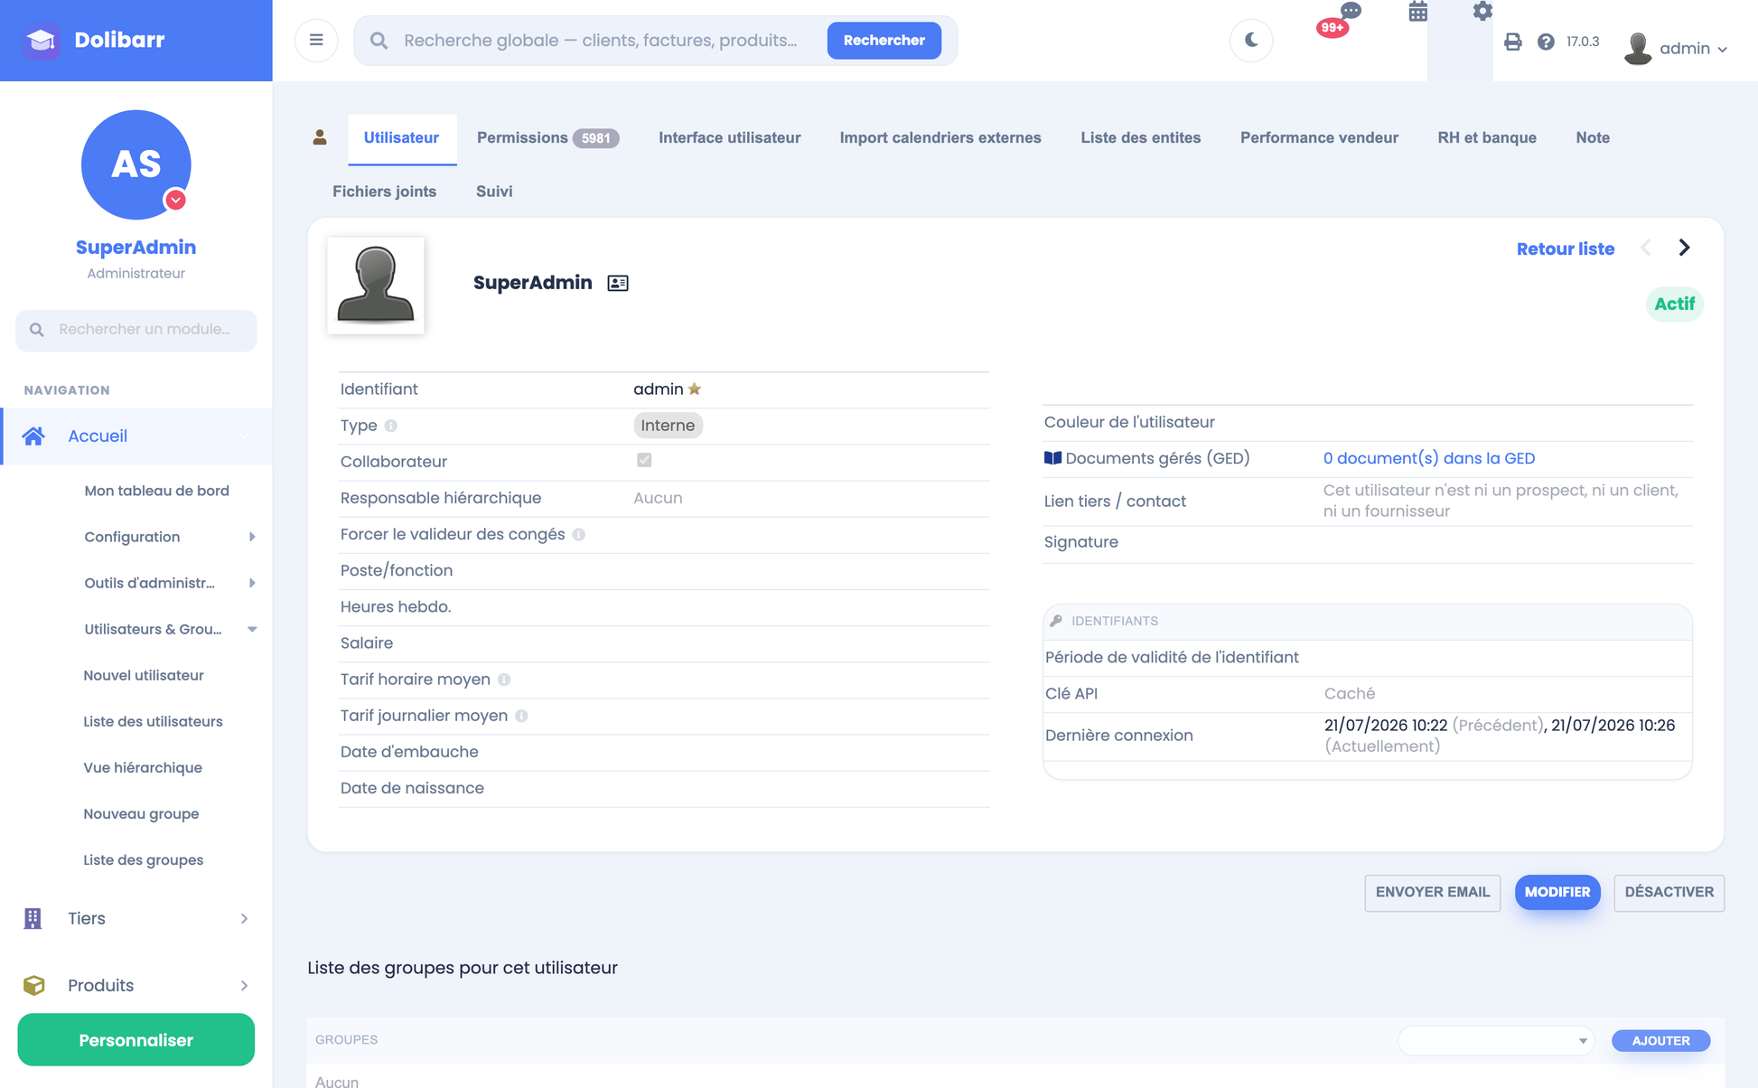Expand the Produits menu chevron
The height and width of the screenshot is (1088, 1758).
click(x=244, y=985)
